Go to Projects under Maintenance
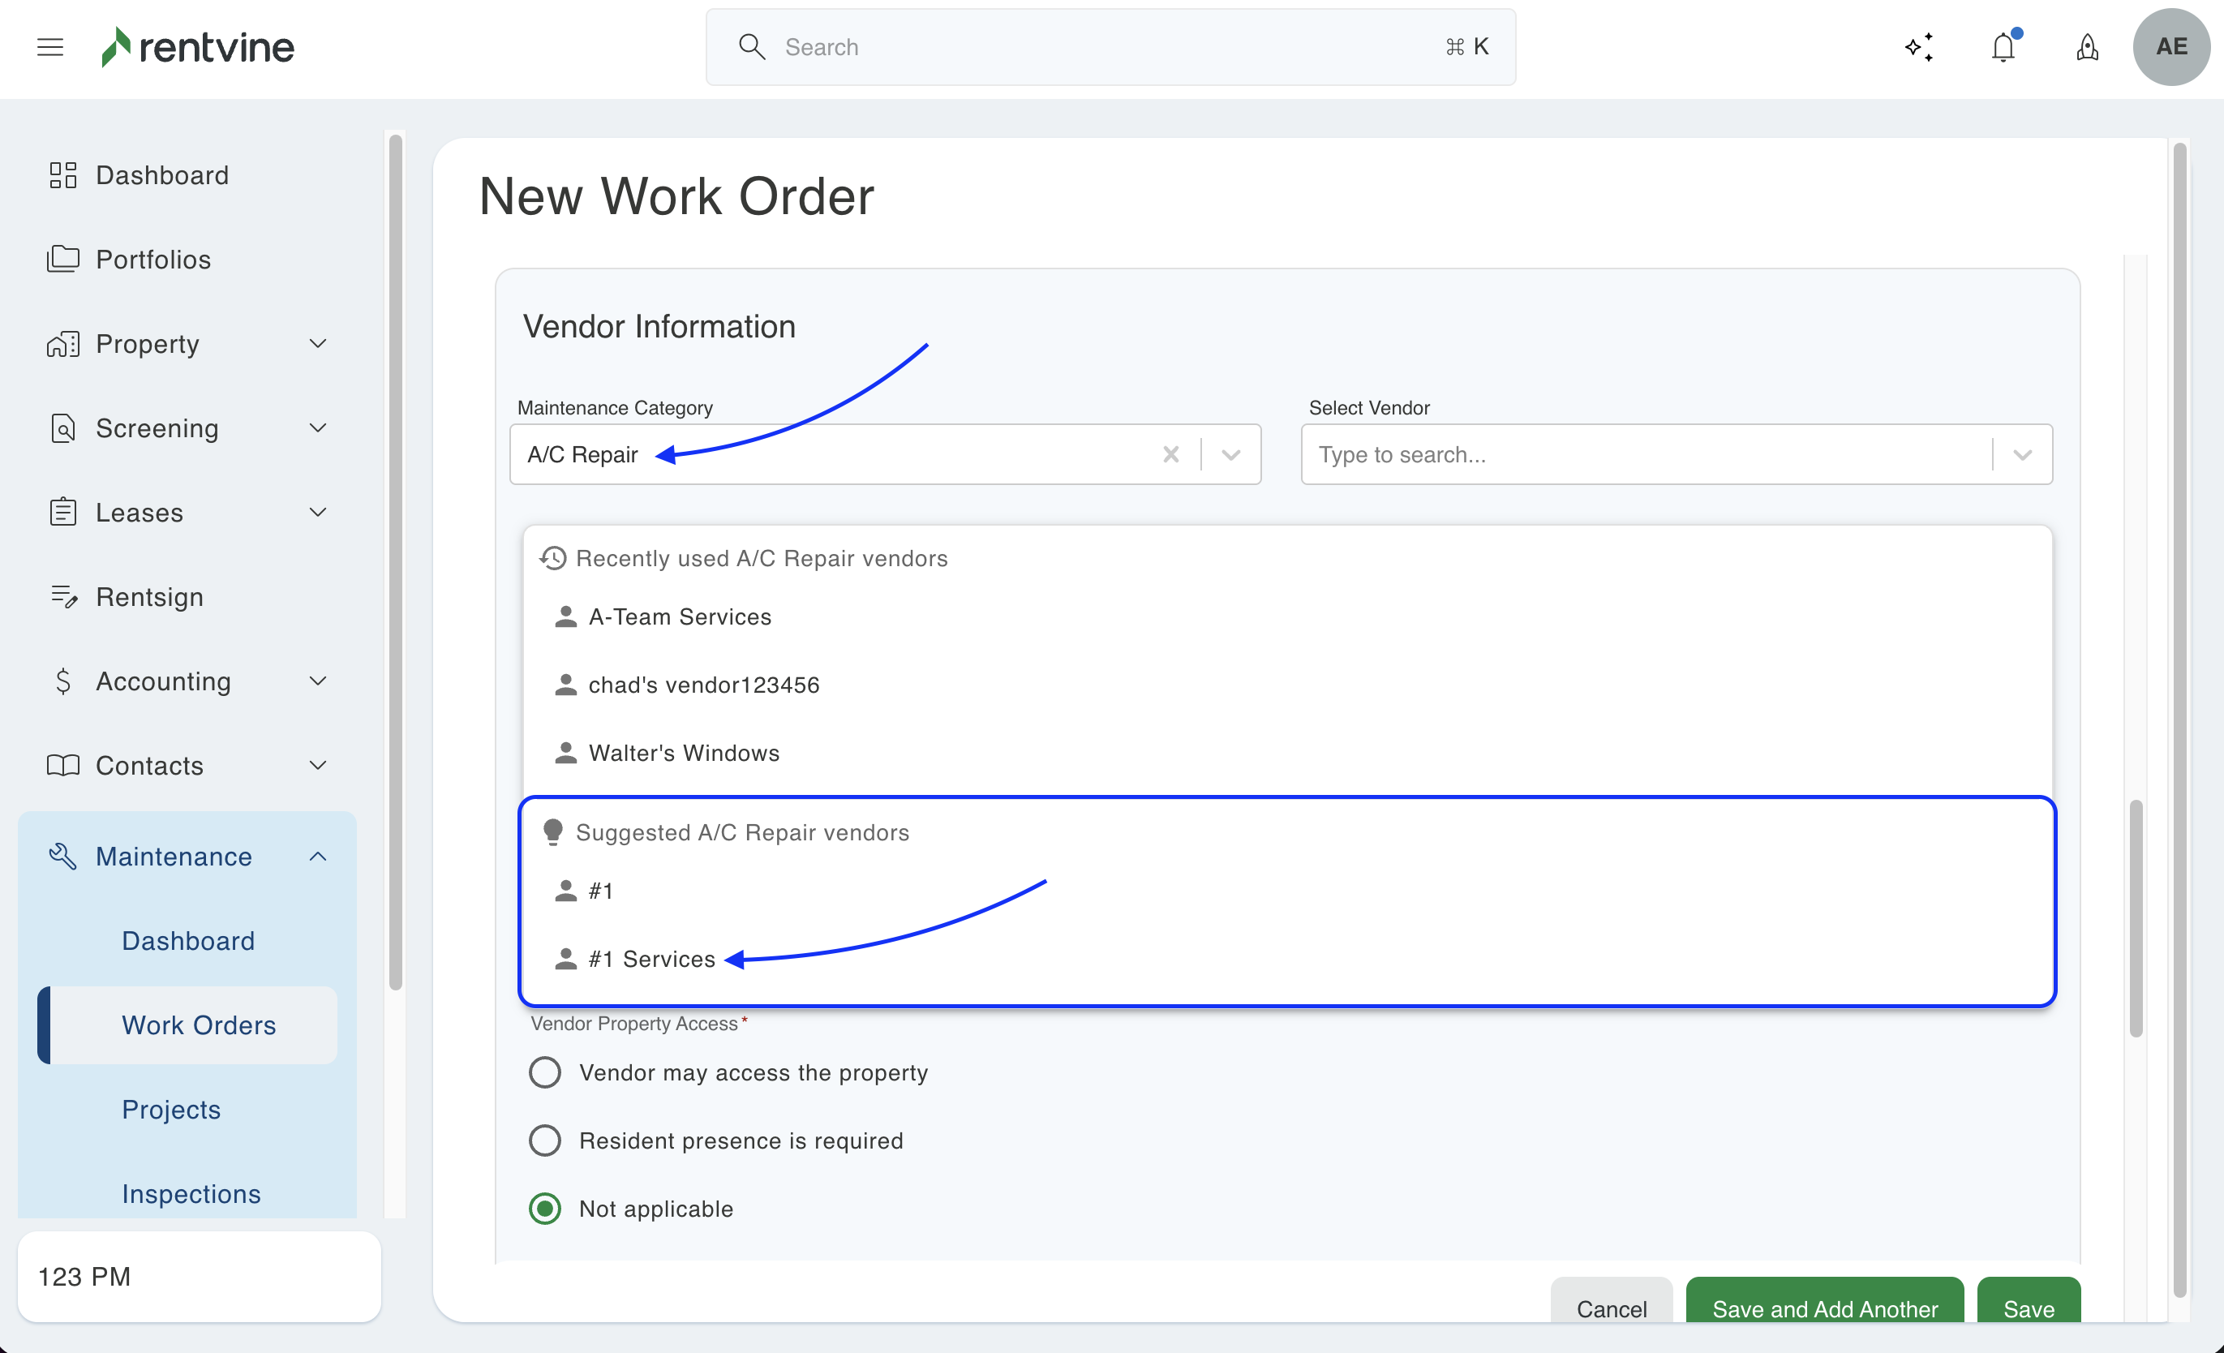The width and height of the screenshot is (2224, 1353). click(x=171, y=1110)
